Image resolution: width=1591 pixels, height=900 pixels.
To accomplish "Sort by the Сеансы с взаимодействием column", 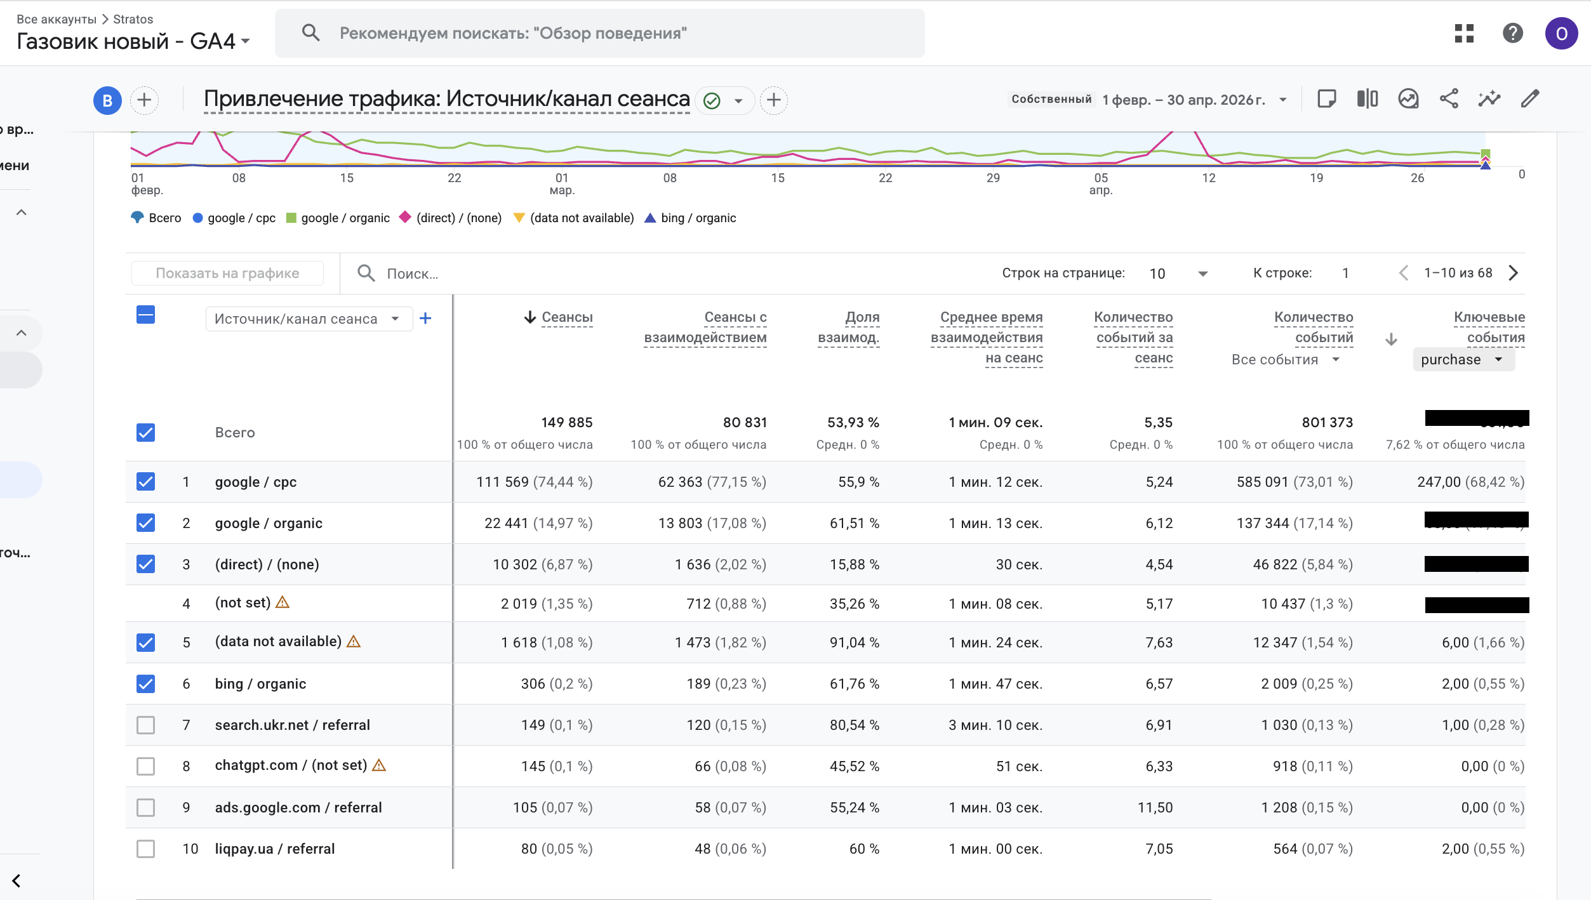I will 705,327.
